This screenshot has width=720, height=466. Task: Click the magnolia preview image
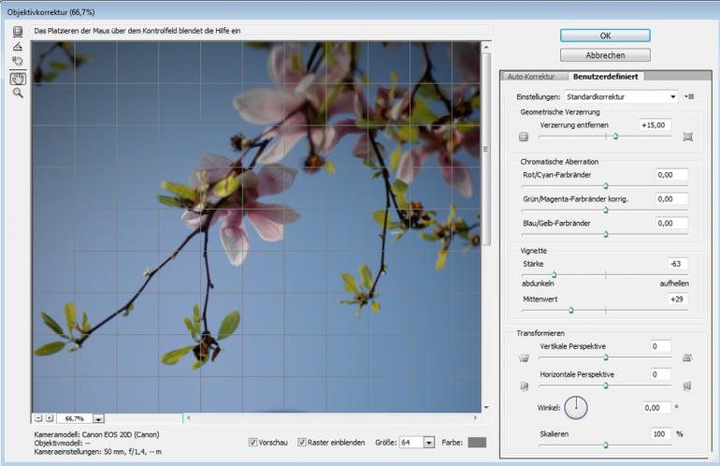click(256, 227)
